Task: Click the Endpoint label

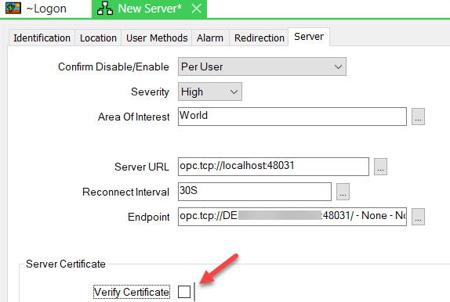Action: pyautogui.click(x=149, y=218)
